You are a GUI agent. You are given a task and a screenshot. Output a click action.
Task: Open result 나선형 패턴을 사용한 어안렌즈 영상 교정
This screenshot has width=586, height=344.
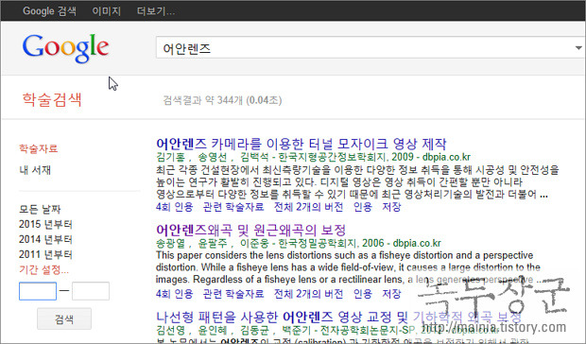(338, 318)
